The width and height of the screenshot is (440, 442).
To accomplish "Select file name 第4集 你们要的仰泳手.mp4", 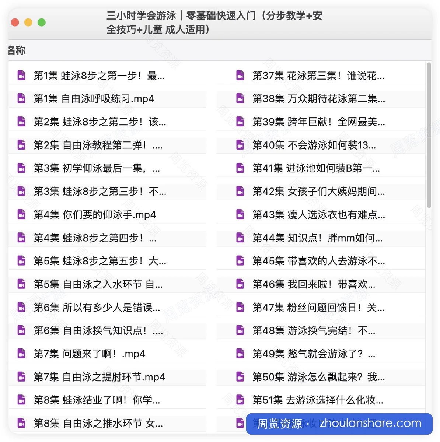I will (x=95, y=214).
